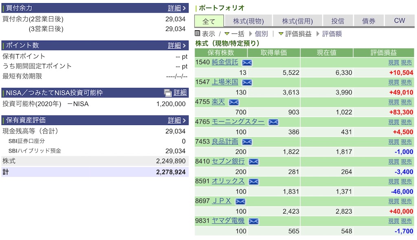This screenshot has width=417, height=240.
Task: Switch the column to 評価額
Action: (329, 34)
